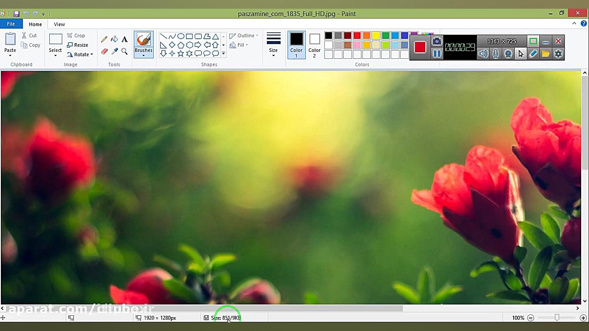Click the Crop button
The width and height of the screenshot is (589, 331).
[x=76, y=36]
